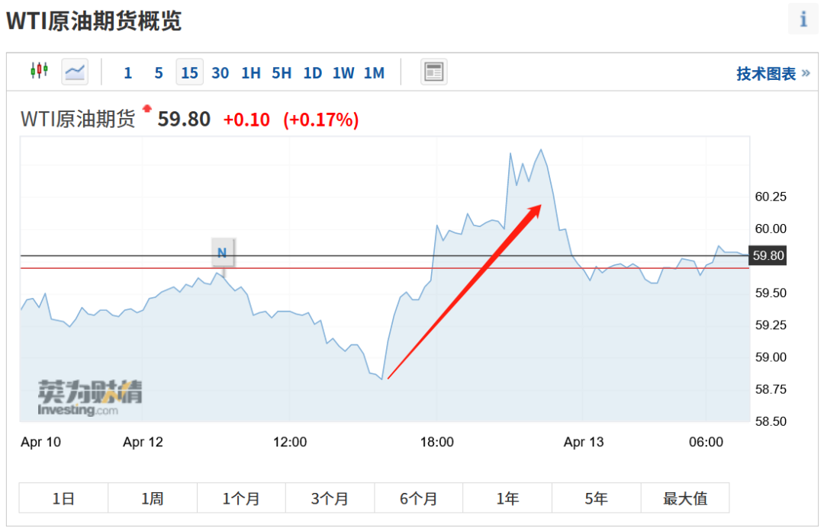The height and width of the screenshot is (531, 824).
Task: Show the 最大值 time range
Action: 685,499
